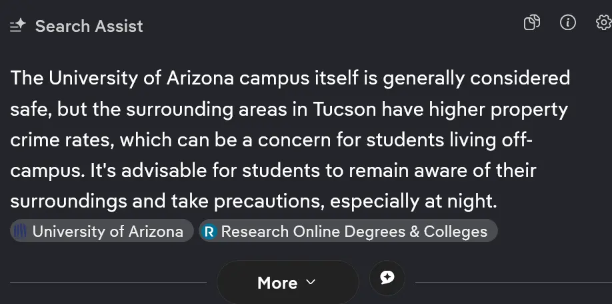Click the blue R source favicon
This screenshot has height=304, width=612.
(x=210, y=231)
